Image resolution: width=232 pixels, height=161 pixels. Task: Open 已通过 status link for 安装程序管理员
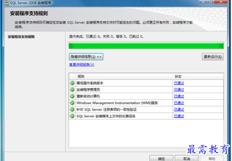point(179,90)
